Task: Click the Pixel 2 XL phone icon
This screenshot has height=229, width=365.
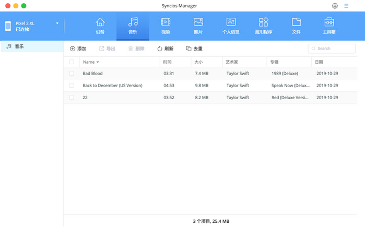Action: [8, 26]
